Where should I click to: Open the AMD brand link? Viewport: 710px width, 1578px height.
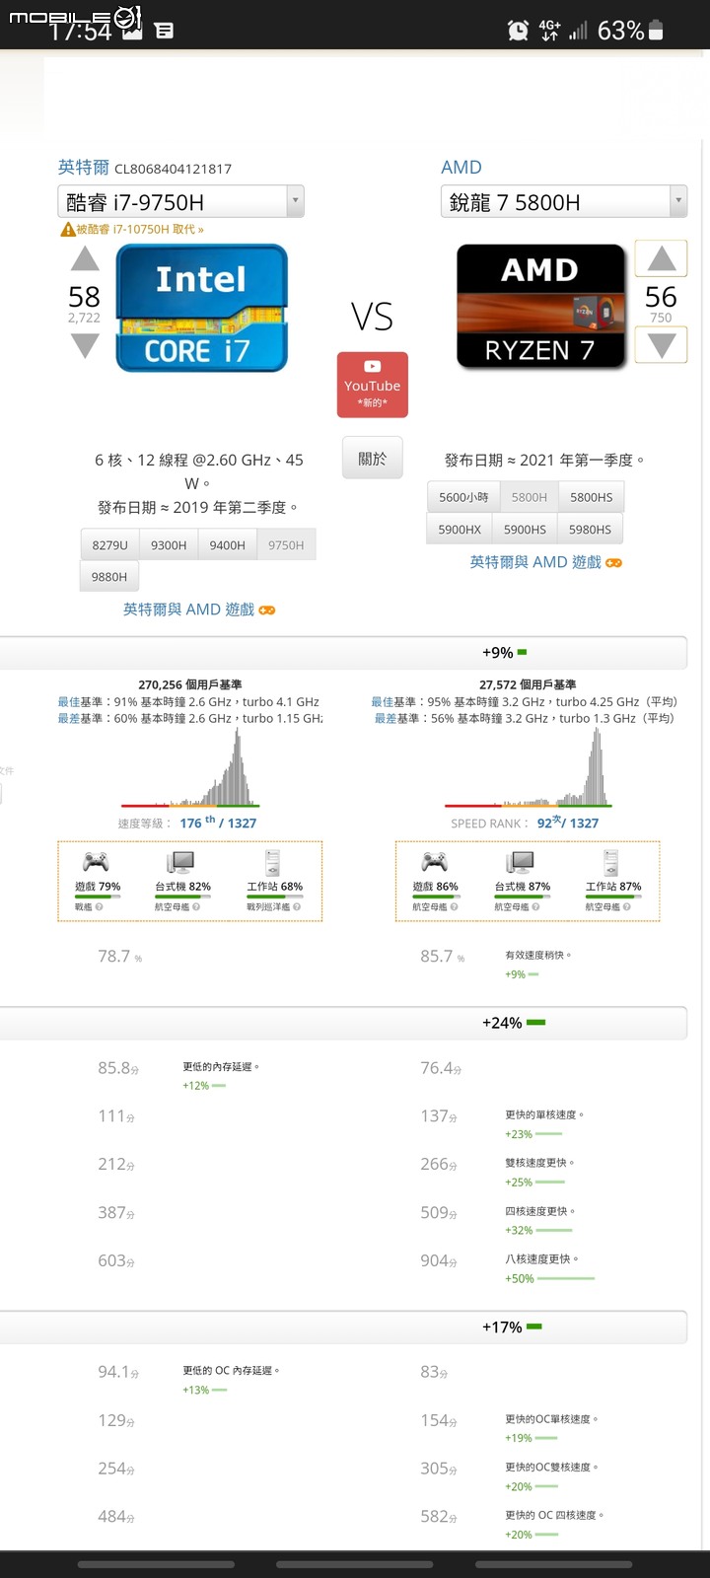[x=461, y=168]
